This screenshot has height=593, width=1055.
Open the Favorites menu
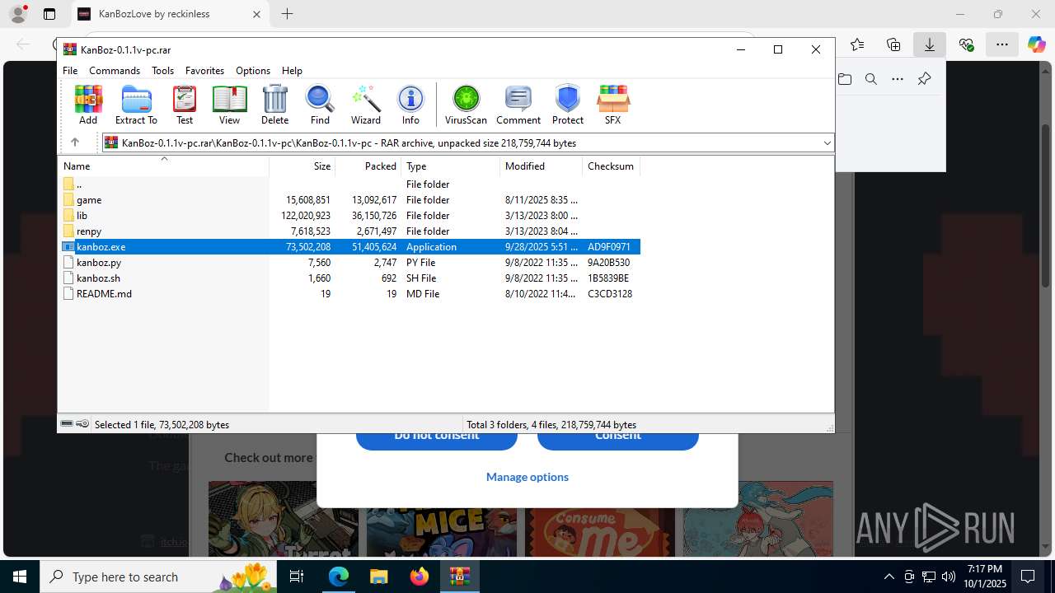204,71
